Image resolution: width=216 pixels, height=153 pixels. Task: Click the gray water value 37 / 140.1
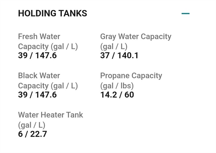tap(119, 55)
